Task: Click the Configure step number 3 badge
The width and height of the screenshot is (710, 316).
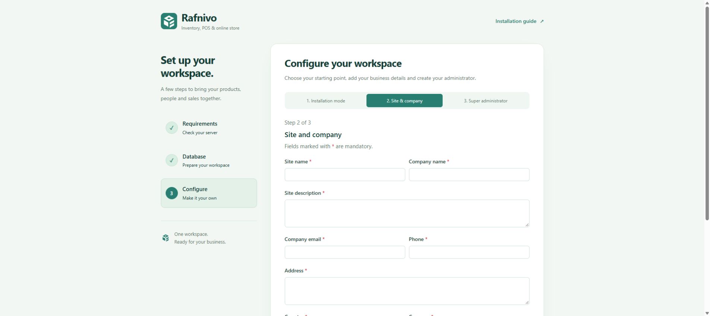Action: point(171,193)
